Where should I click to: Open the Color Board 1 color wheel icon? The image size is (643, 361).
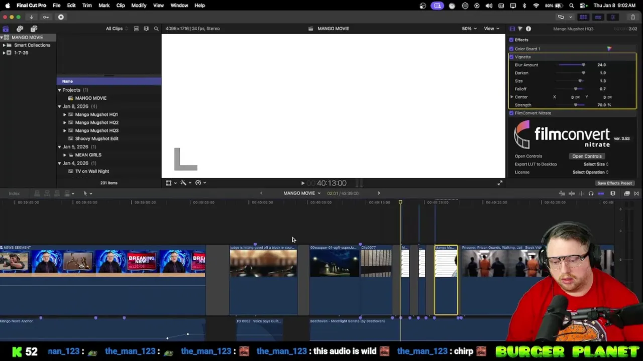(609, 49)
